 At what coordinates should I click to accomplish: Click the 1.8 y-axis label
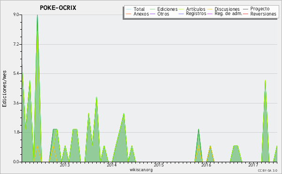click(16, 132)
